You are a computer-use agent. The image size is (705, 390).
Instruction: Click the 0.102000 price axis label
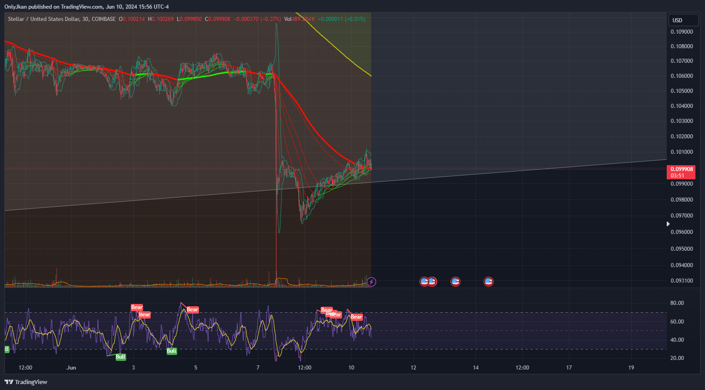pos(682,137)
